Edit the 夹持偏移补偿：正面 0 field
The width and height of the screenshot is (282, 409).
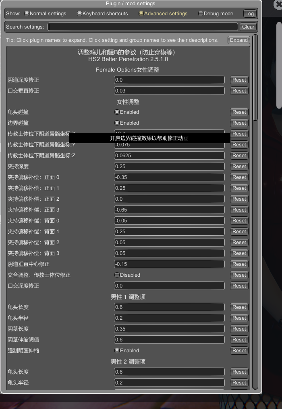pos(169,177)
